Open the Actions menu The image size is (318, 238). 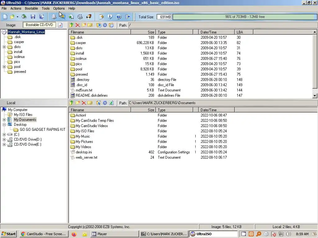click(16, 8)
